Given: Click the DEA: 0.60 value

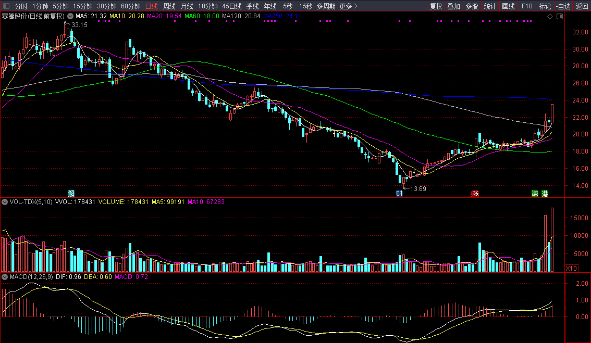Looking at the screenshot, I should tap(97, 277).
